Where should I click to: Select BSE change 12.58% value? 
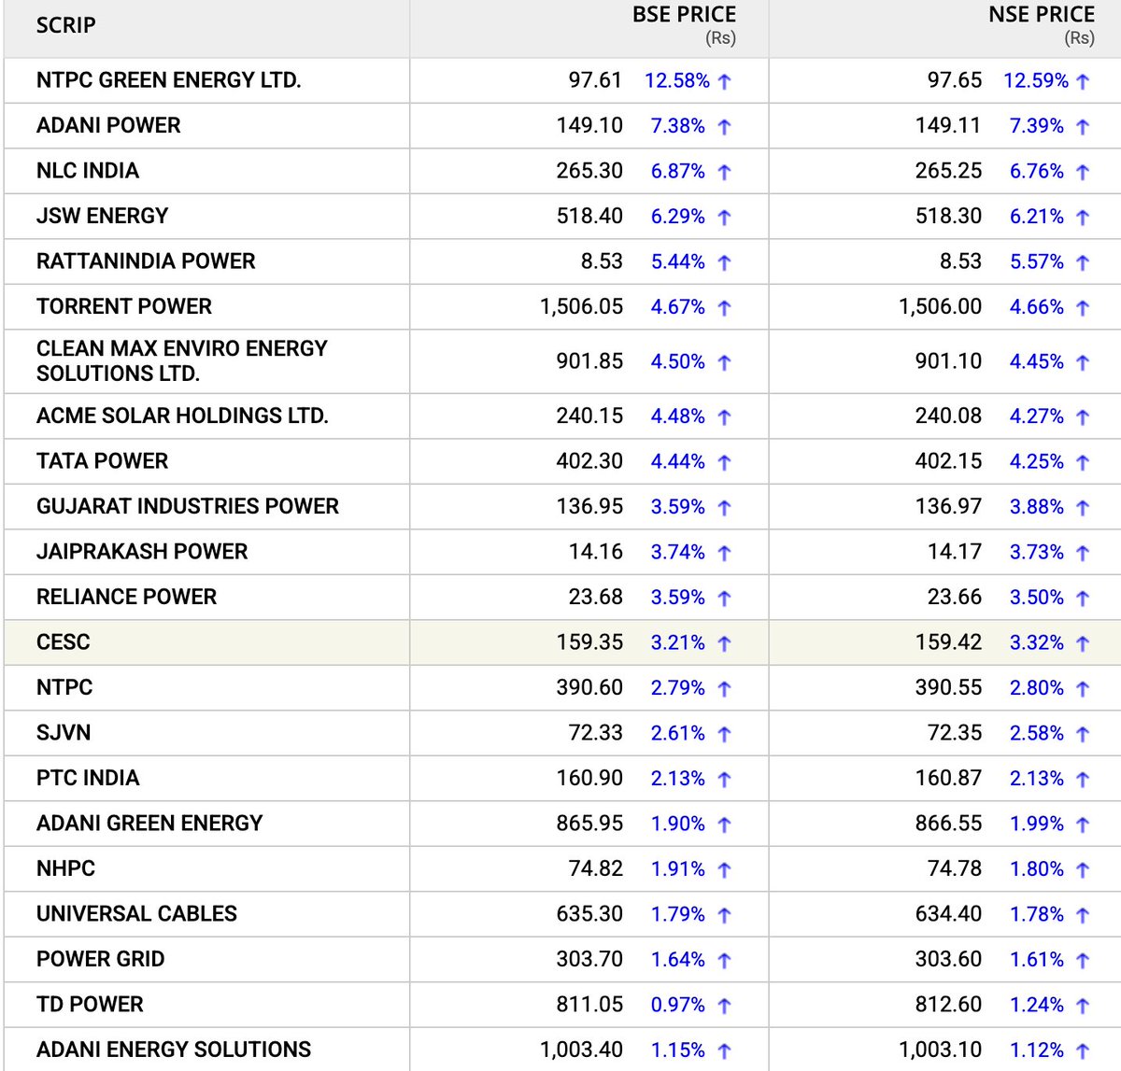tap(677, 80)
